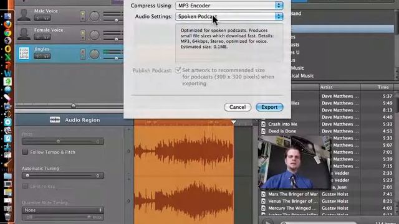This screenshot has width=399, height=224.
Task: Toggle the Limit to Key checkbox
Action: [x=25, y=187]
